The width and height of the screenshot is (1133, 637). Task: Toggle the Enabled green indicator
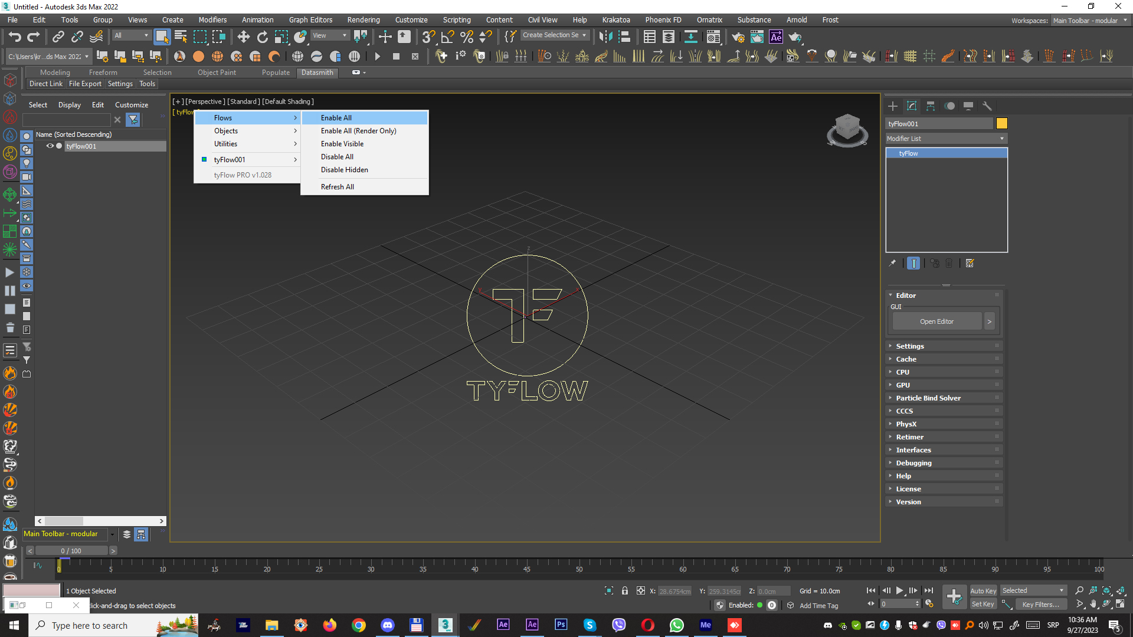point(760,605)
